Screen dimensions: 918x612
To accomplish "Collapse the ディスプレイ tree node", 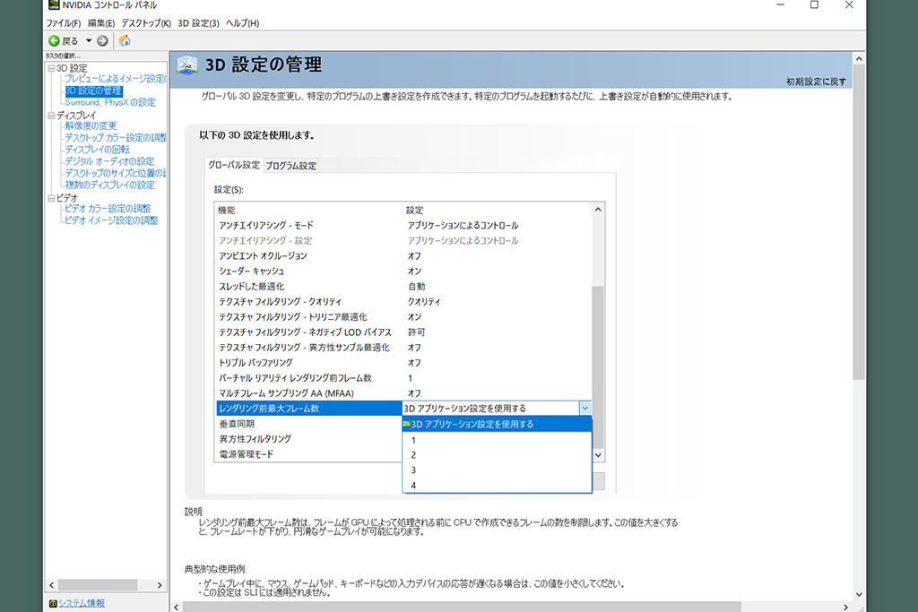I will (x=51, y=116).
